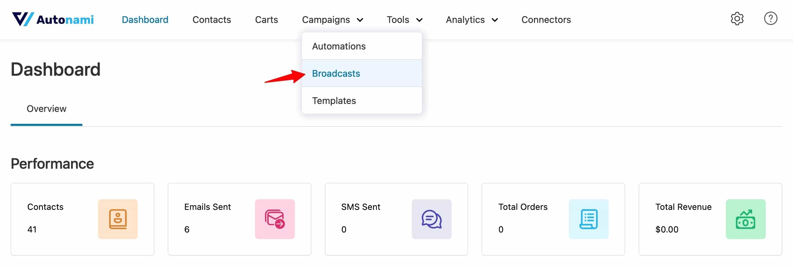The width and height of the screenshot is (793, 267).
Task: Click the Emails Sent label
Action: (x=208, y=207)
